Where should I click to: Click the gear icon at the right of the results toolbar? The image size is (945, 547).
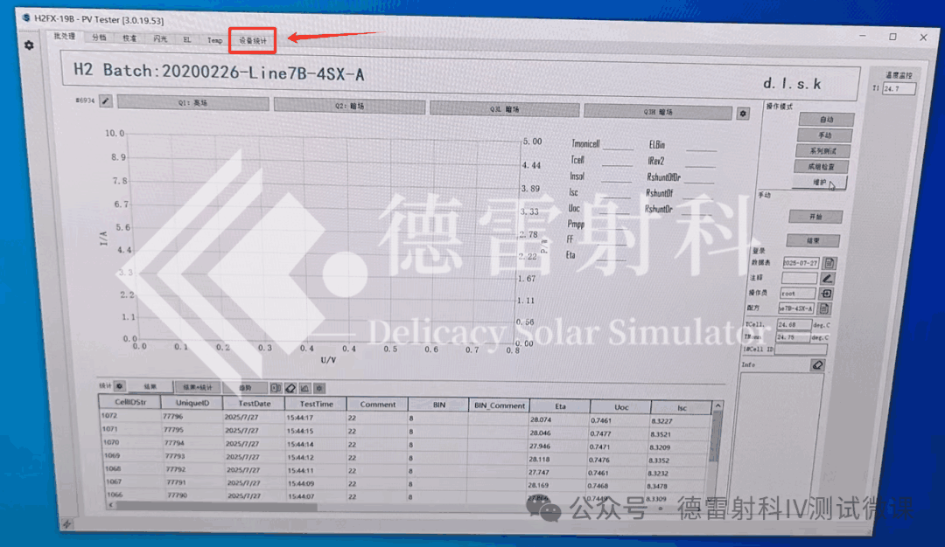click(x=319, y=388)
